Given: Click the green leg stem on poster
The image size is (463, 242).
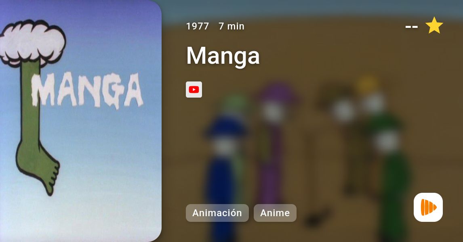Looking at the screenshot, I should coord(30,103).
